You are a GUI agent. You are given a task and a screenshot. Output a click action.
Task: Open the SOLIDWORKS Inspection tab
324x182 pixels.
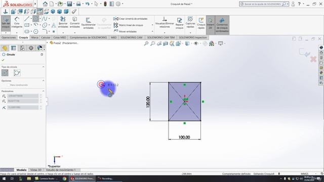(x=193, y=37)
